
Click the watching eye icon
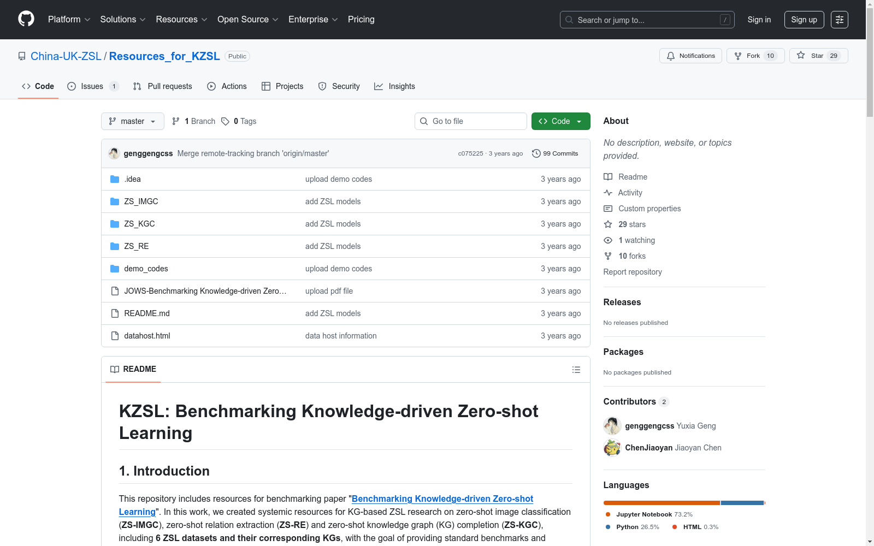[608, 240]
